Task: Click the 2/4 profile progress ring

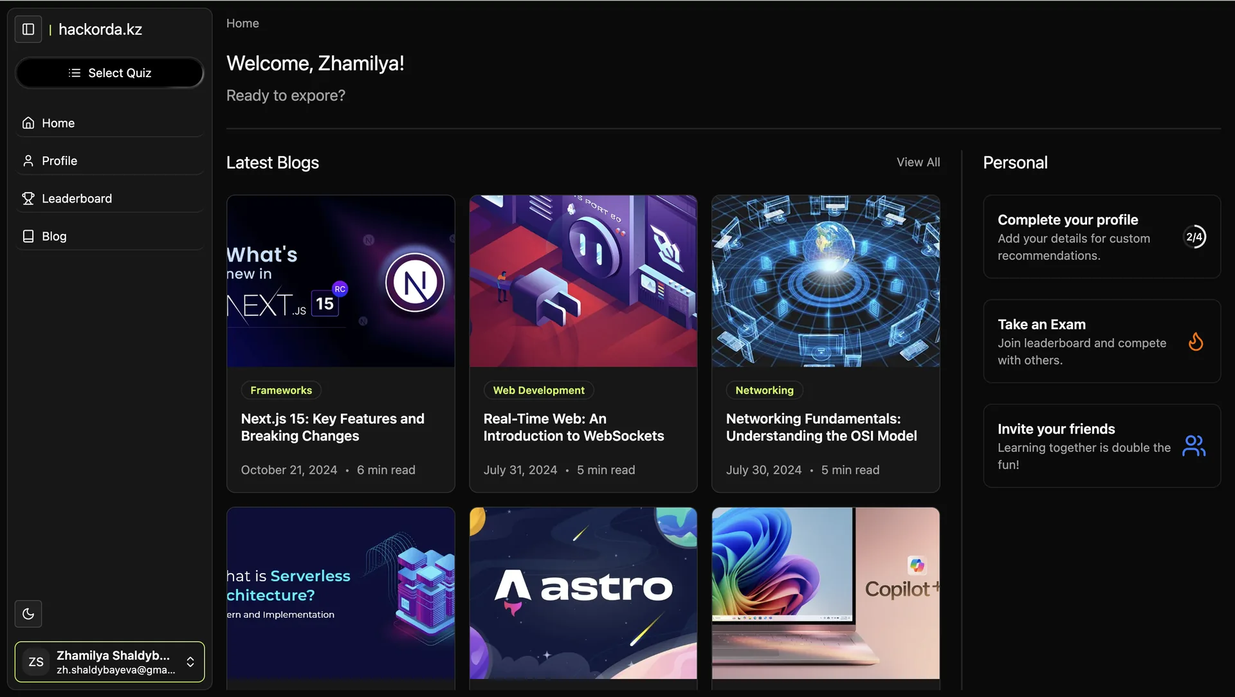Action: point(1194,237)
